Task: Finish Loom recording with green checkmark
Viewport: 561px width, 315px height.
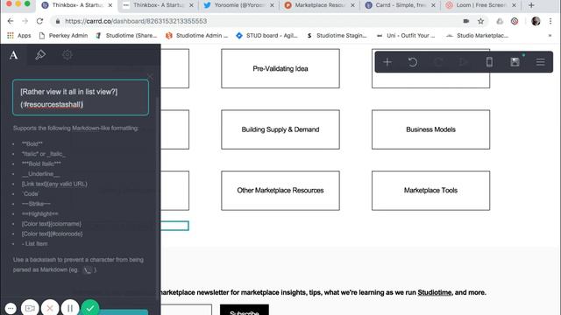Action: click(90, 308)
